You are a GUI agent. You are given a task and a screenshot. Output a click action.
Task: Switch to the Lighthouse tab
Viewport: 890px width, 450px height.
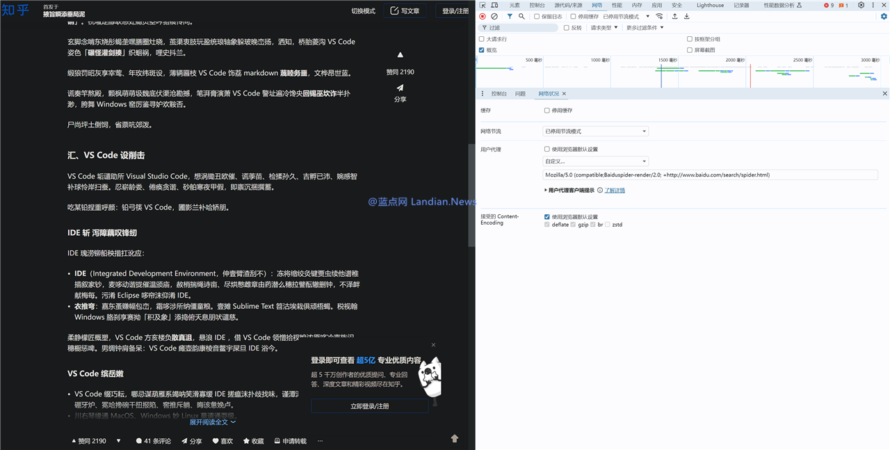coord(710,5)
